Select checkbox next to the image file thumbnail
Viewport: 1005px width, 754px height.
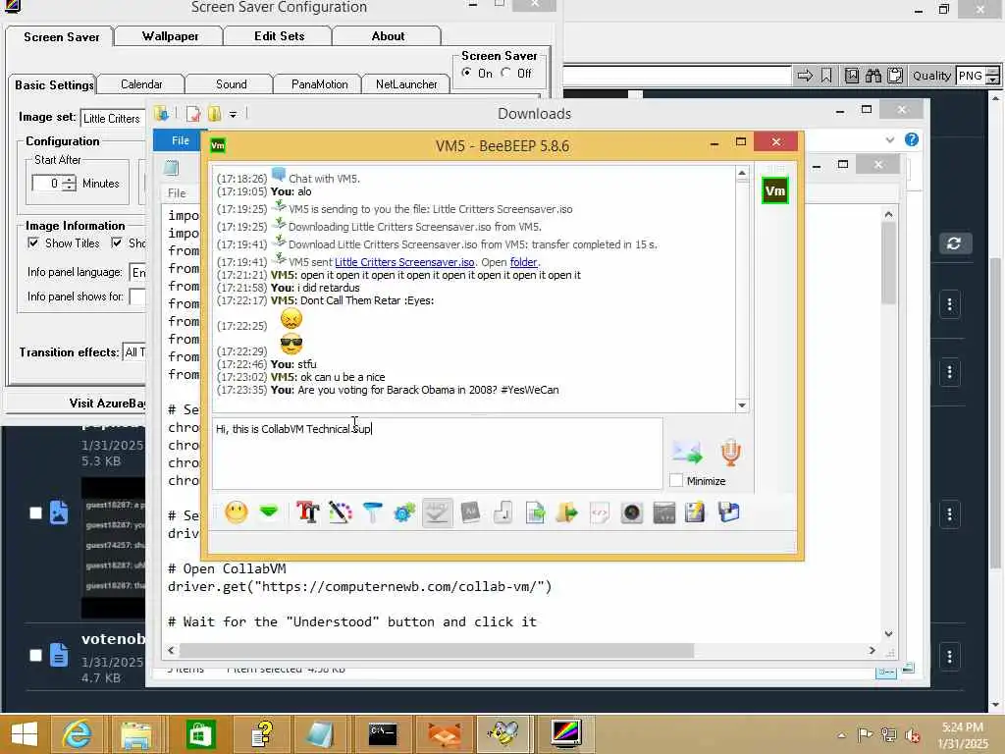coord(36,512)
